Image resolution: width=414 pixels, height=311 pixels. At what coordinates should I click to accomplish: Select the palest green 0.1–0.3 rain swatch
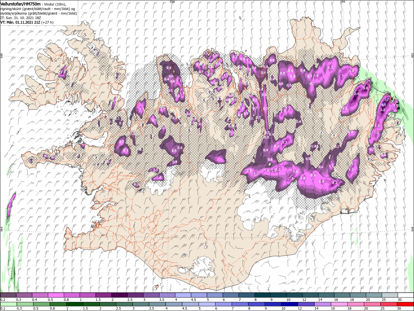8,304
